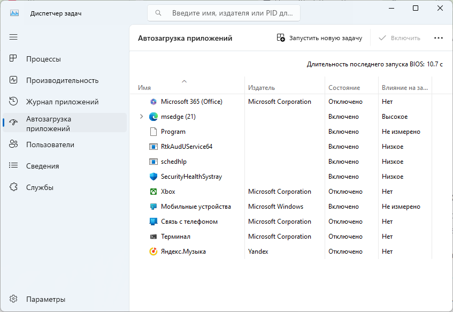
Task: Click the Xbox app icon
Action: [153, 192]
